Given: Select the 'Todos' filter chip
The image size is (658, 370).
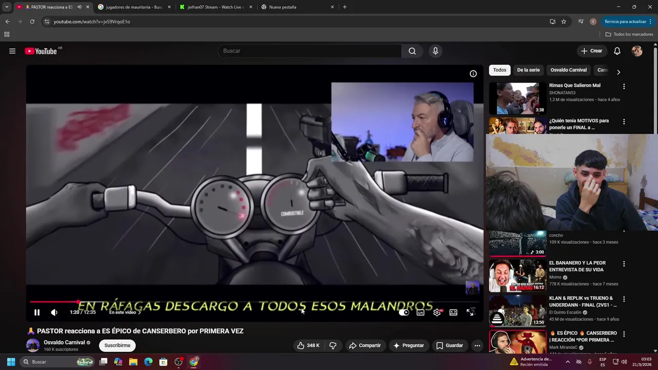Looking at the screenshot, I should click(x=500, y=70).
